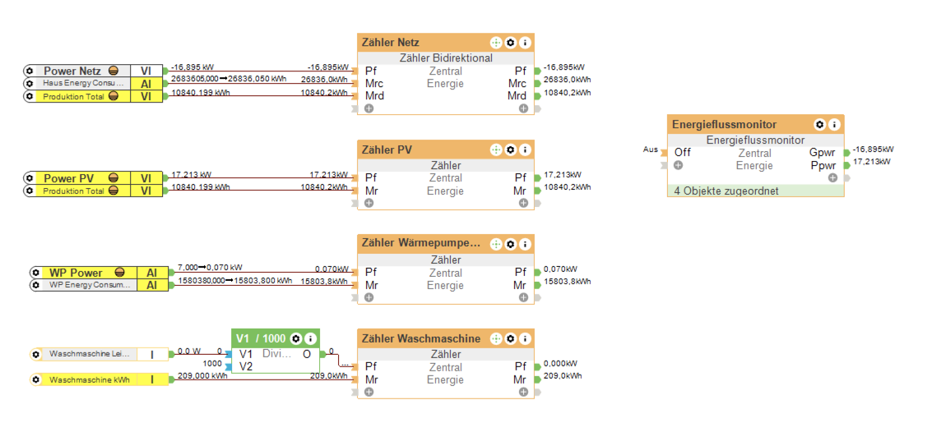Show info for V1 / 1000 divider block
The image size is (932, 423).
pos(309,338)
